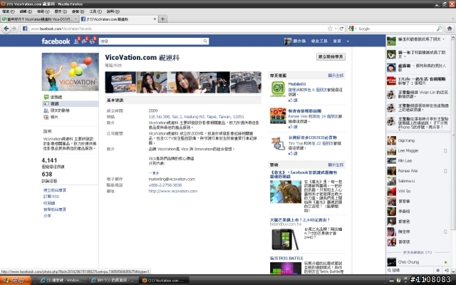Open the Mobile01 page link
Viewport: 456px width, 285px height.
tap(297, 84)
